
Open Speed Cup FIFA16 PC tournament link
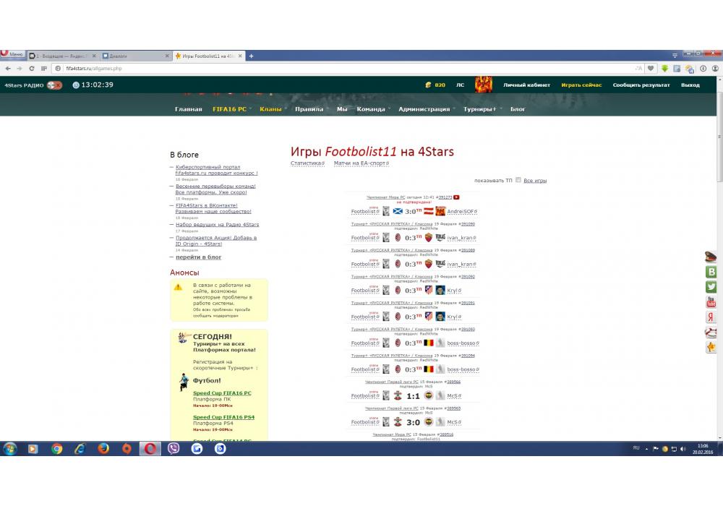click(222, 393)
